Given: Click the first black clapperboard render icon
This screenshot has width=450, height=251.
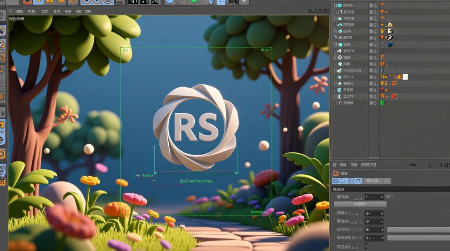Looking at the screenshot, I should [133, 2].
